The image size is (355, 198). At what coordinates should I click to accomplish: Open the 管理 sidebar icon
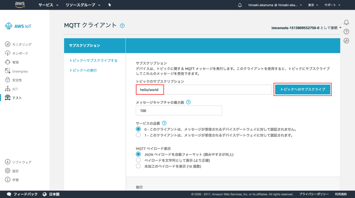point(8,62)
